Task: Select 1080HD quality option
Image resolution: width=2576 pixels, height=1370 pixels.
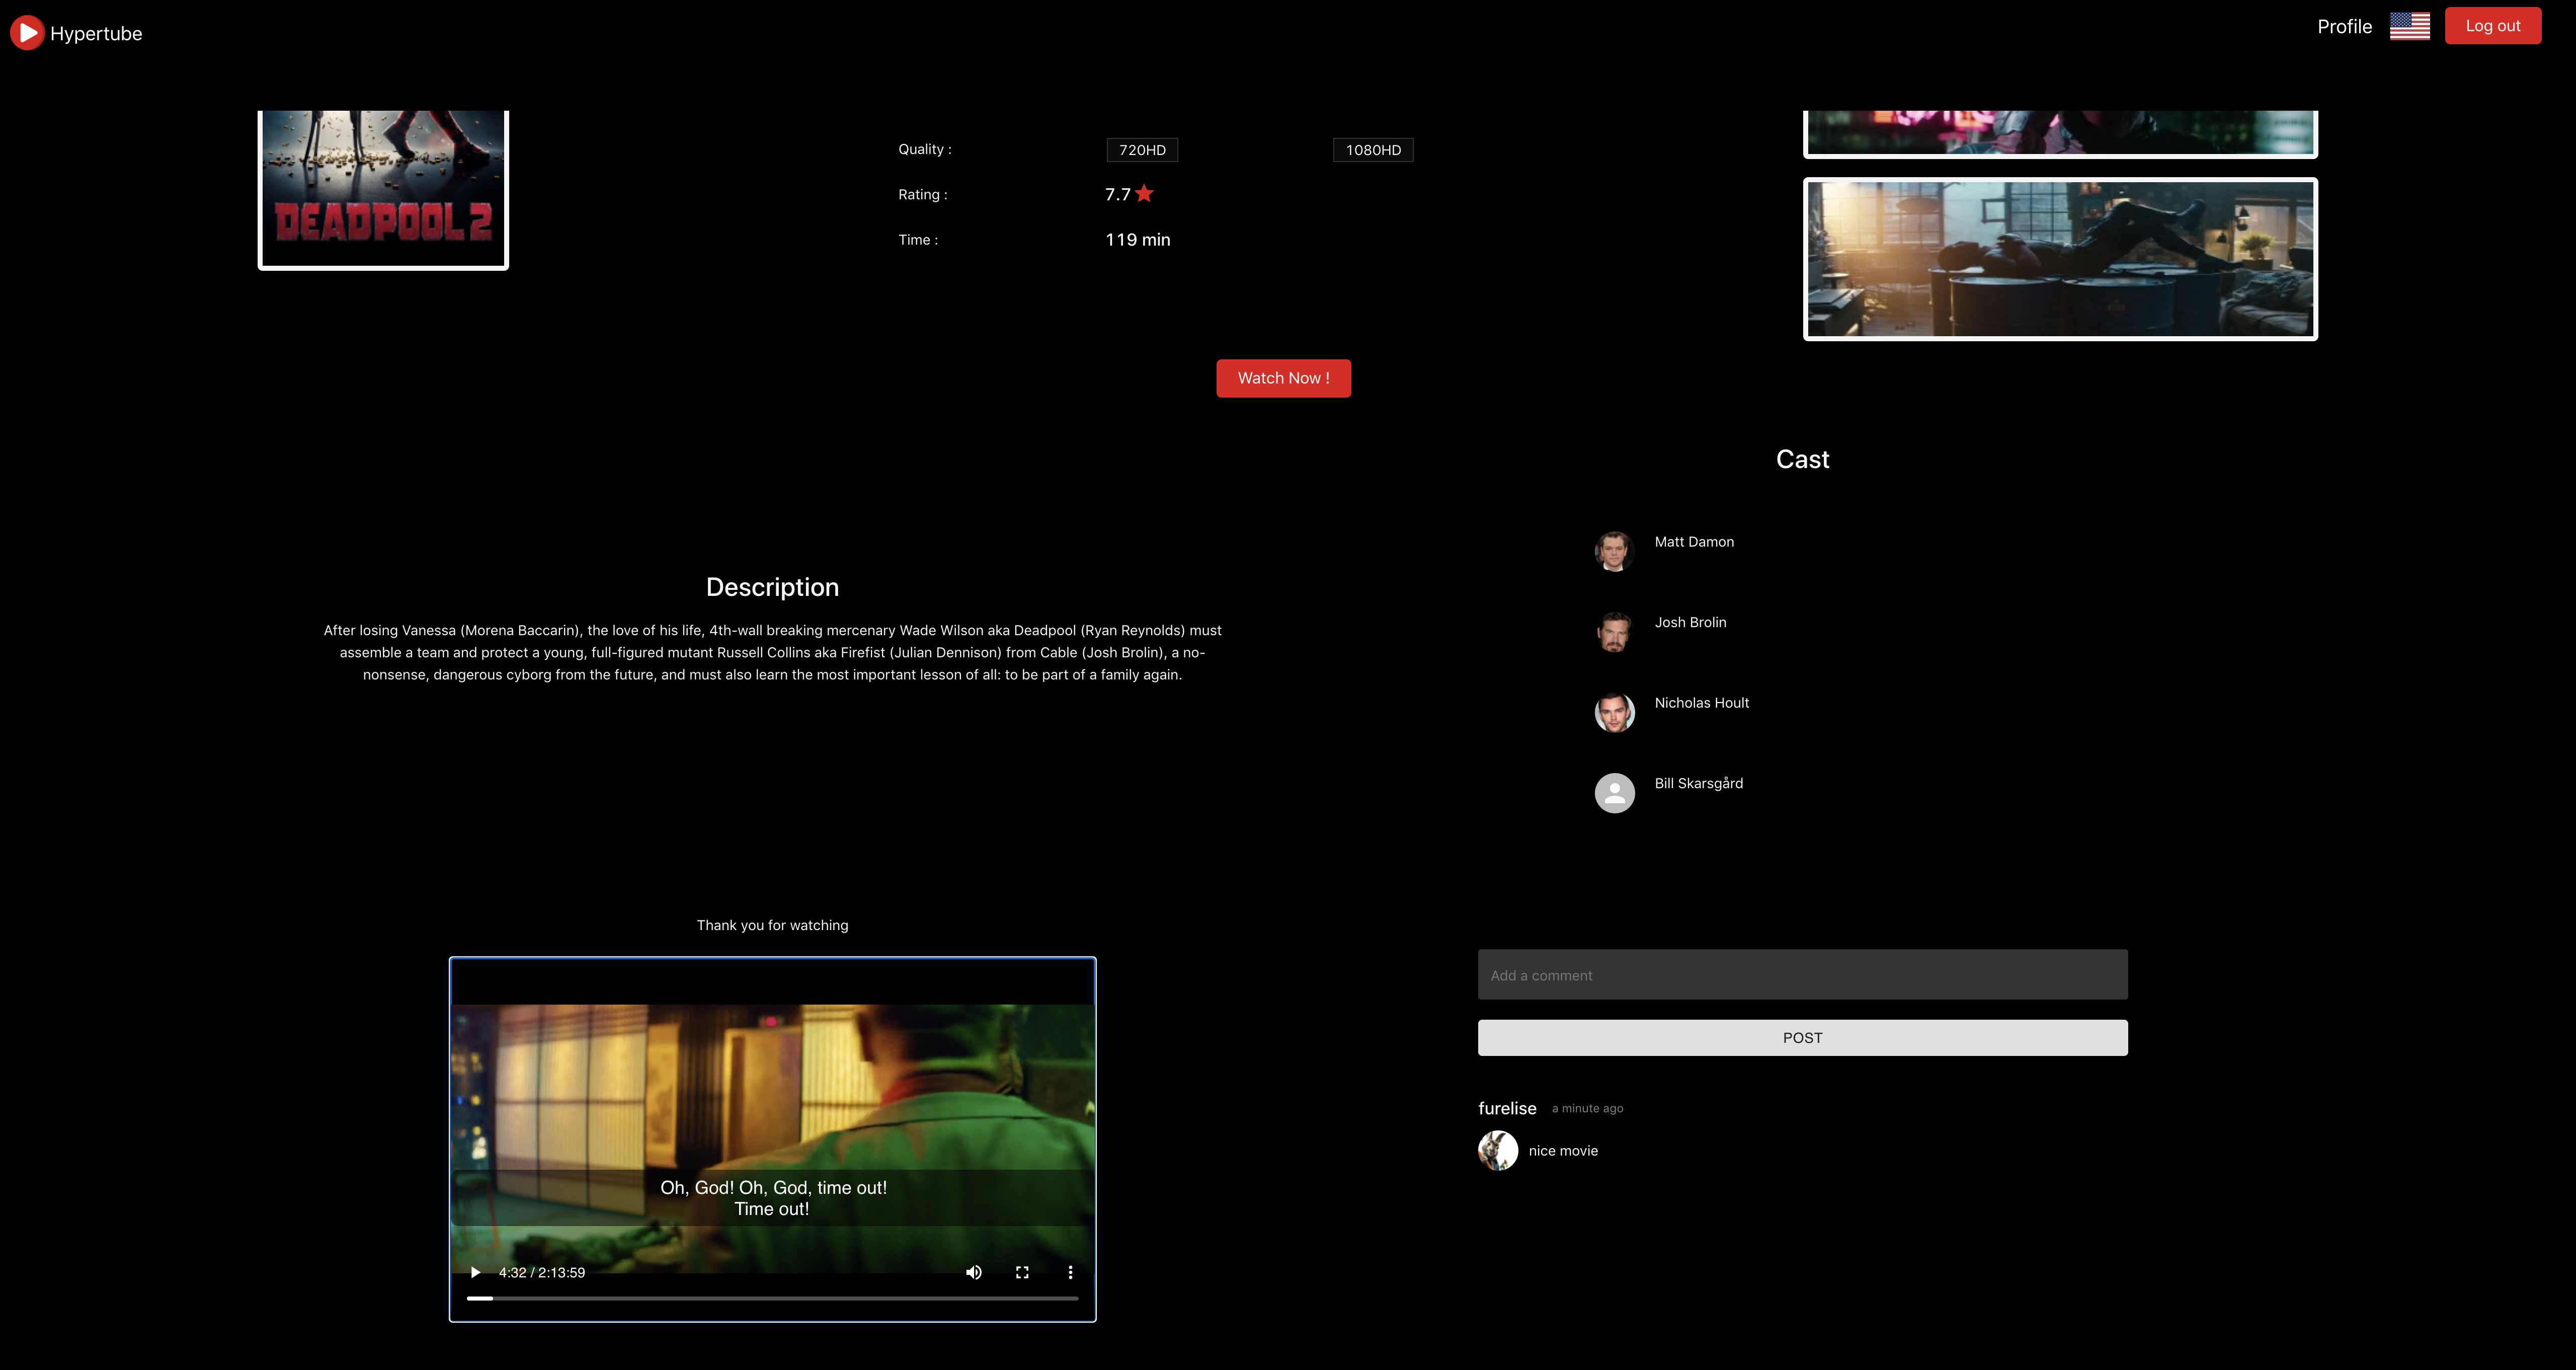Action: 1373,150
